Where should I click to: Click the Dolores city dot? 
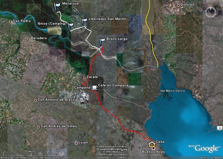pyautogui.click(x=178, y=6)
